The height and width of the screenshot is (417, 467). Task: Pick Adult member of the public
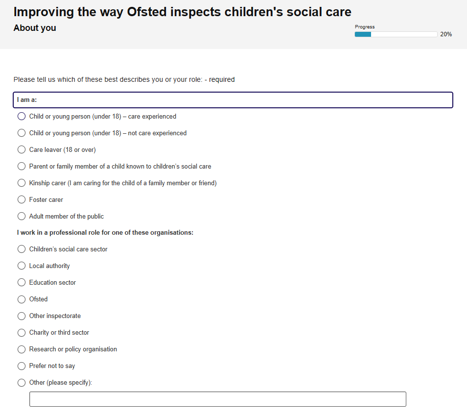point(22,217)
